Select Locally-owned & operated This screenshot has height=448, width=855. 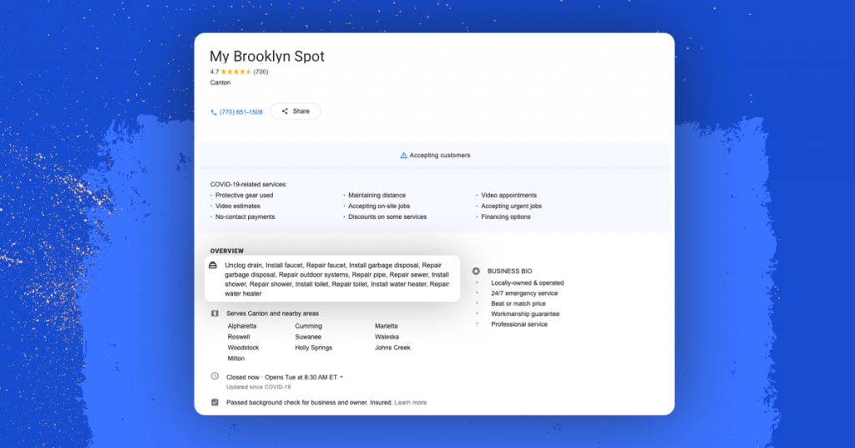[528, 283]
